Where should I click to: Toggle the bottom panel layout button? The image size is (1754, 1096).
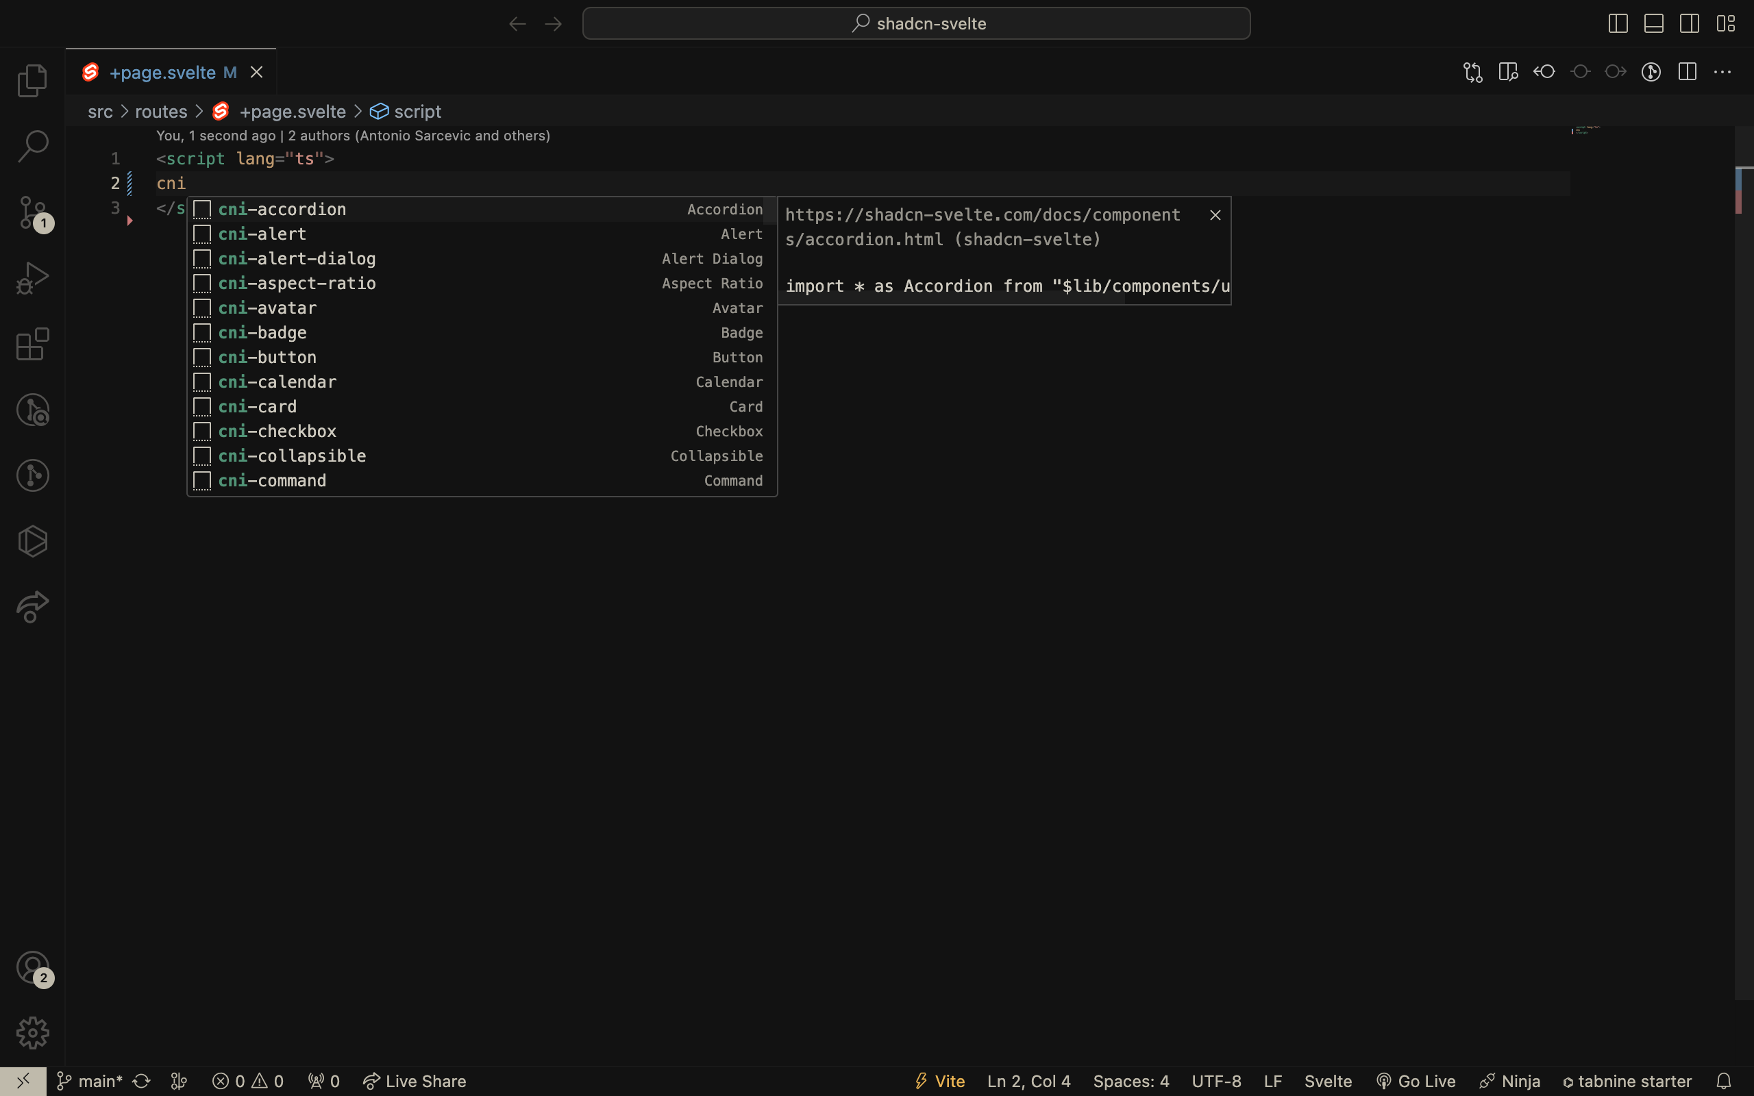[x=1654, y=23]
